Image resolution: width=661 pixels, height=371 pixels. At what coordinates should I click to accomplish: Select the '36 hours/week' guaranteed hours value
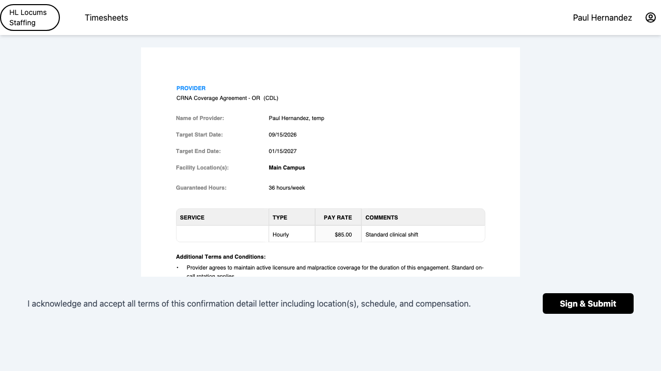287,188
